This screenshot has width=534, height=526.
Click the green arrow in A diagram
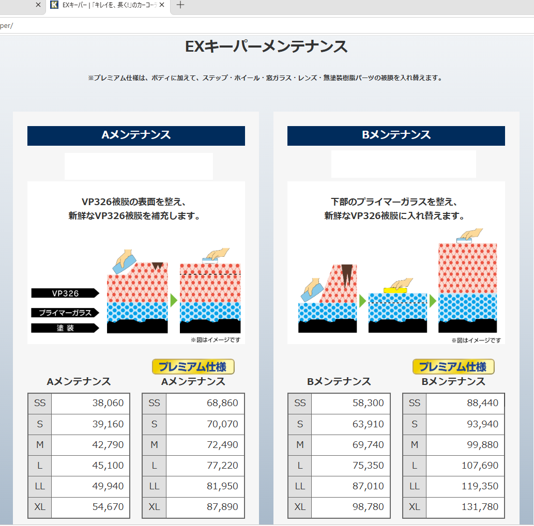(x=174, y=300)
